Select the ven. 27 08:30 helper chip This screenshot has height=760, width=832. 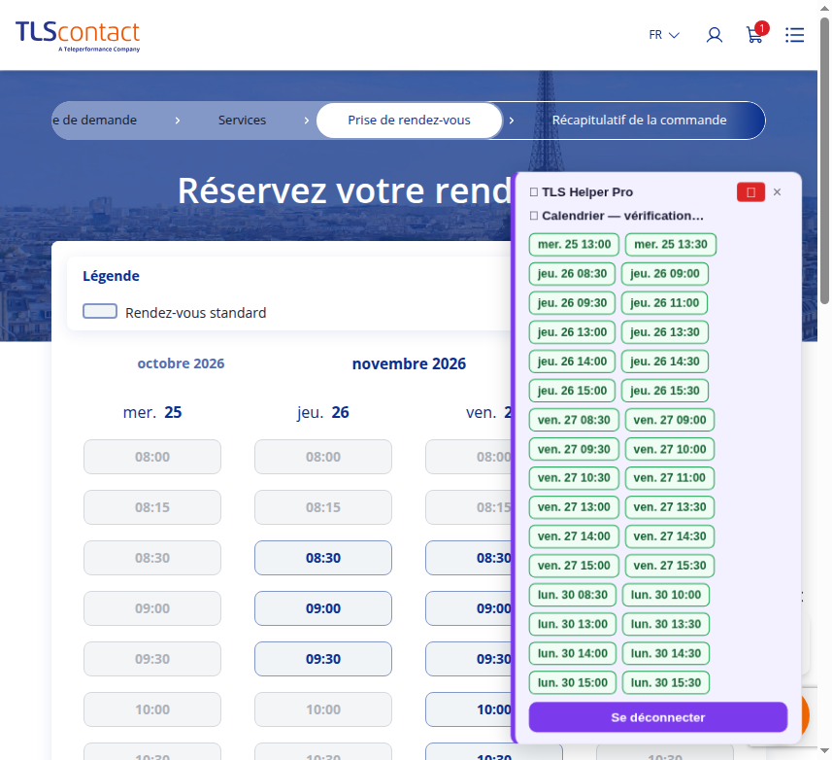click(x=574, y=420)
